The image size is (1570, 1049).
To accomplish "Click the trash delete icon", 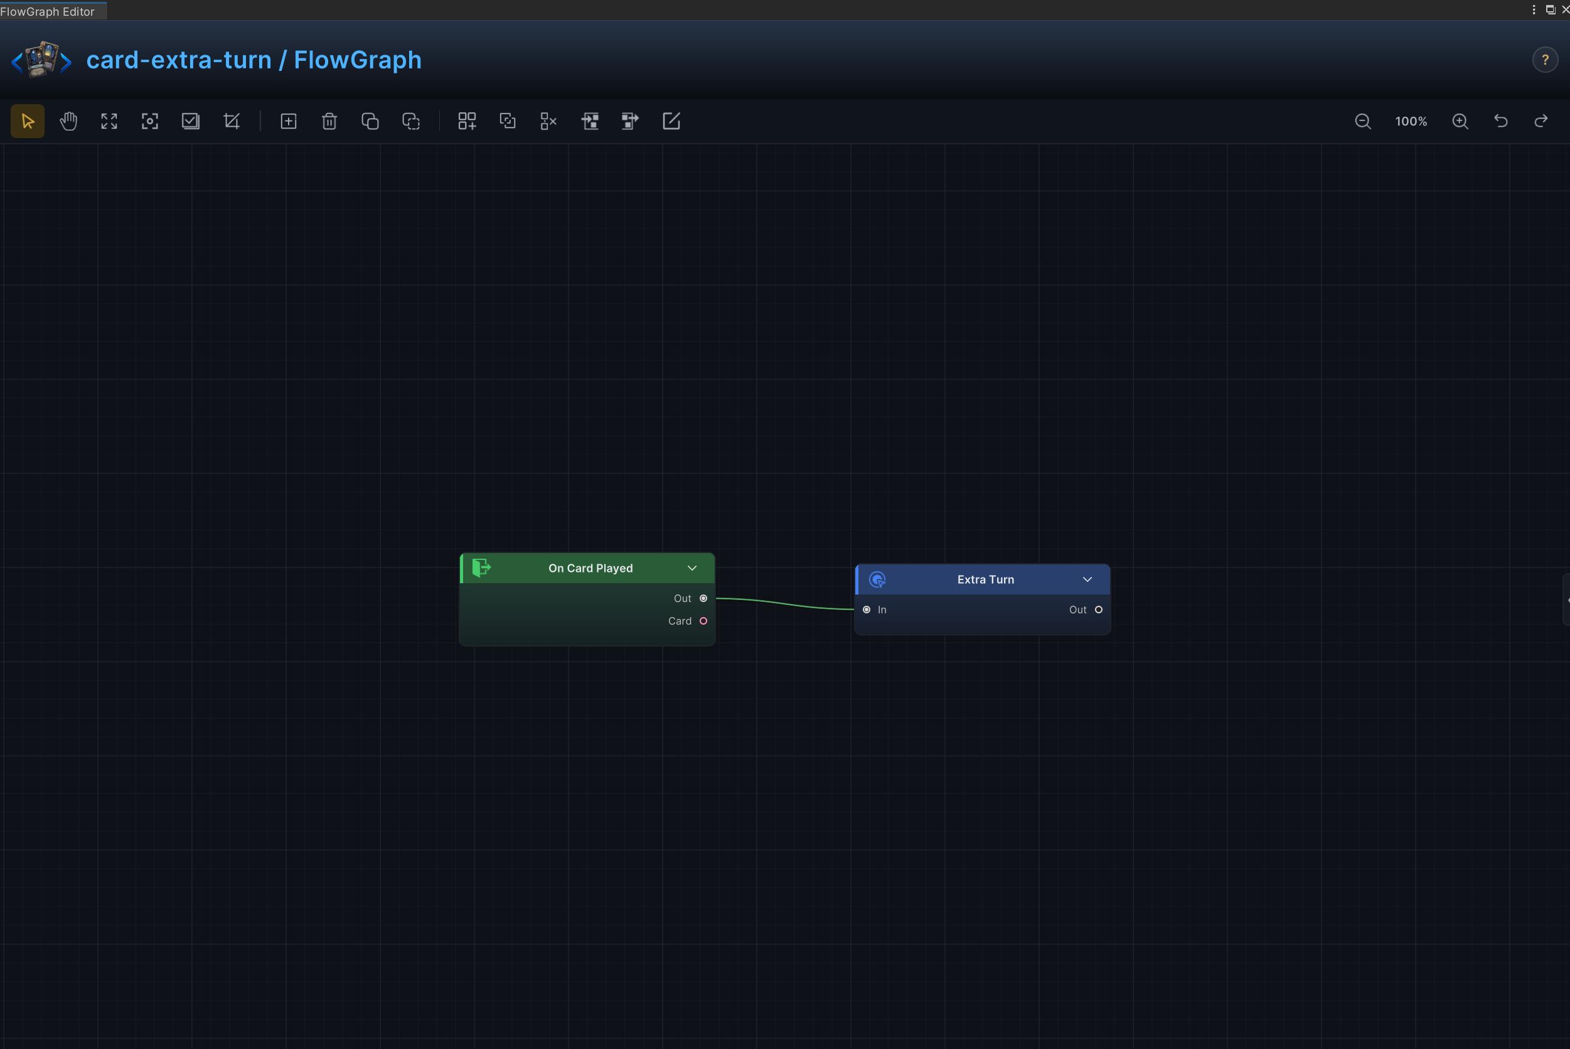I will click(329, 121).
